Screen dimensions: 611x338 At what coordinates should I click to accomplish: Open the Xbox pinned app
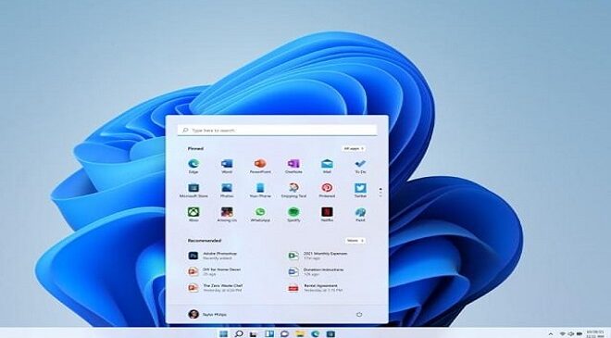point(193,215)
